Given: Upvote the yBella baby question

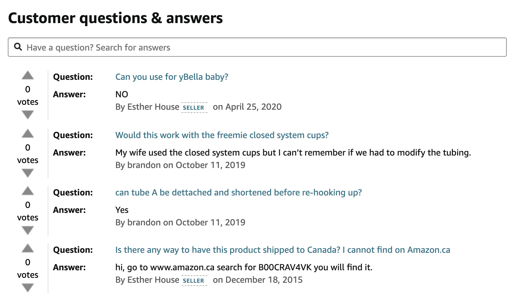Looking at the screenshot, I should click(x=28, y=75).
